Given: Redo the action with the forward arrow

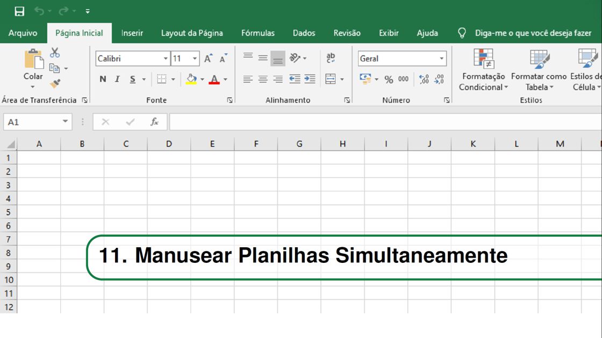Looking at the screenshot, I should [x=63, y=11].
